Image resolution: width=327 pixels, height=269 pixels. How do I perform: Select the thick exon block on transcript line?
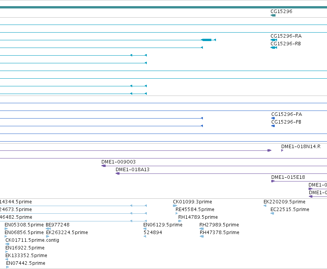(206, 40)
